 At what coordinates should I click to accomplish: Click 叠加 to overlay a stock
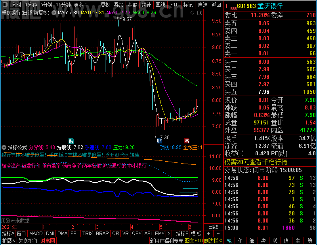pos(118,5)
